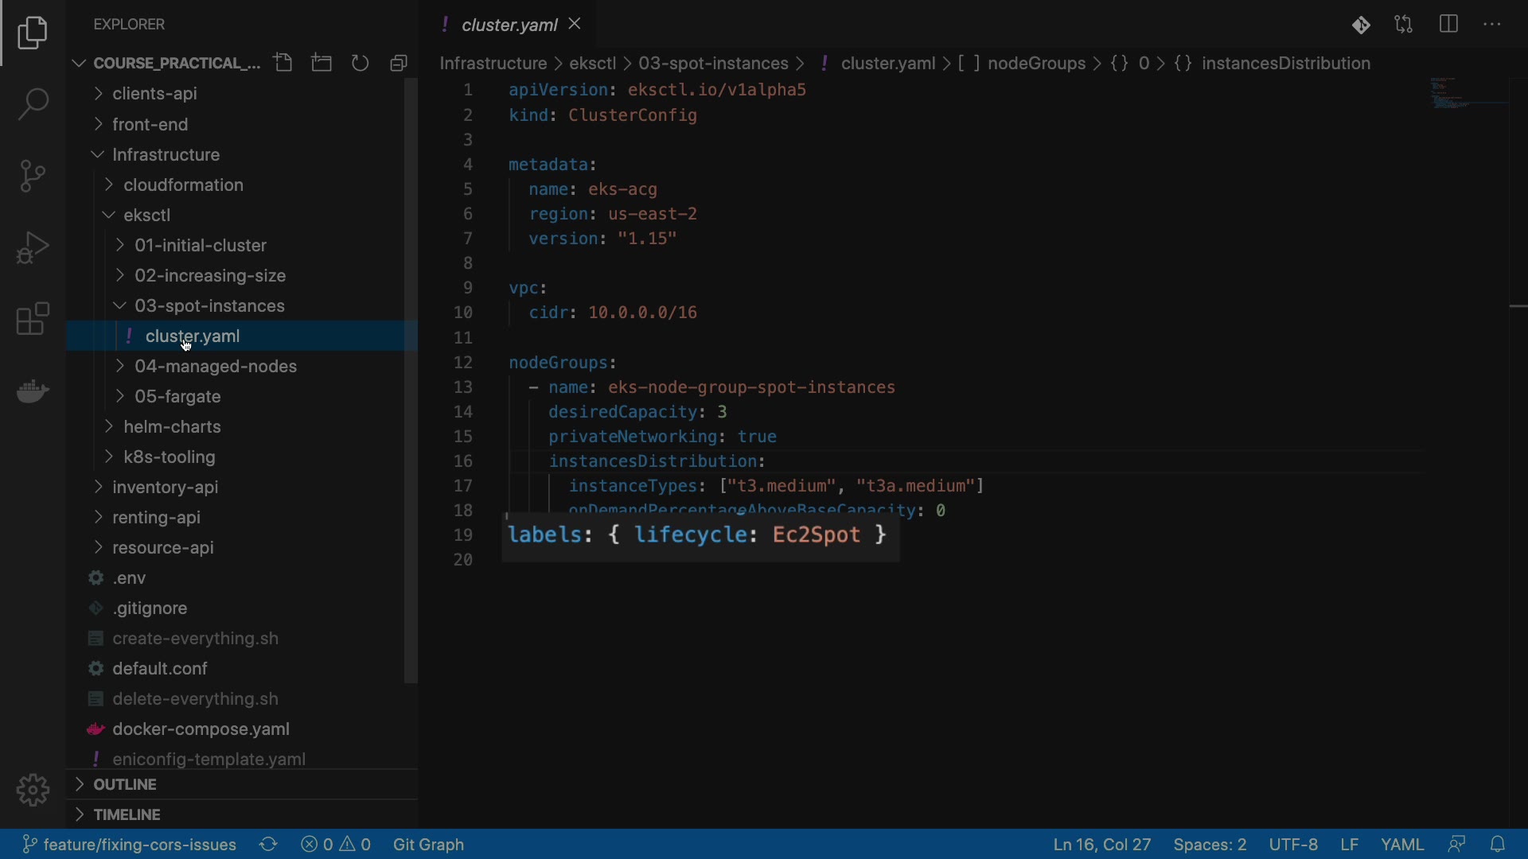Image resolution: width=1528 pixels, height=859 pixels.
Task: Click nodeGroups in the breadcrumb
Action: (x=1035, y=63)
